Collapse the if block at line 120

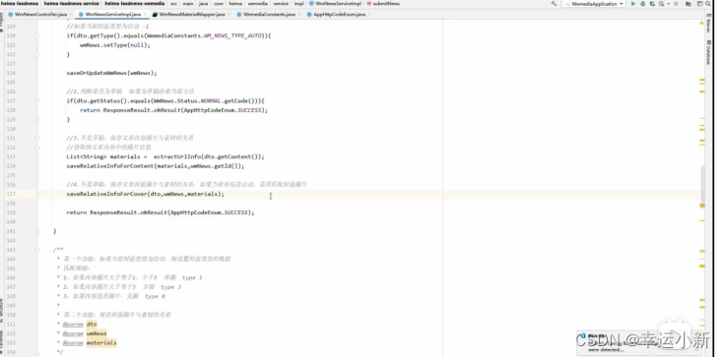37,35
